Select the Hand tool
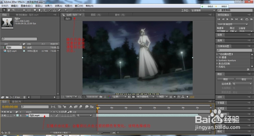Image resolution: width=254 pixels, height=136 pixels. tap(9, 10)
